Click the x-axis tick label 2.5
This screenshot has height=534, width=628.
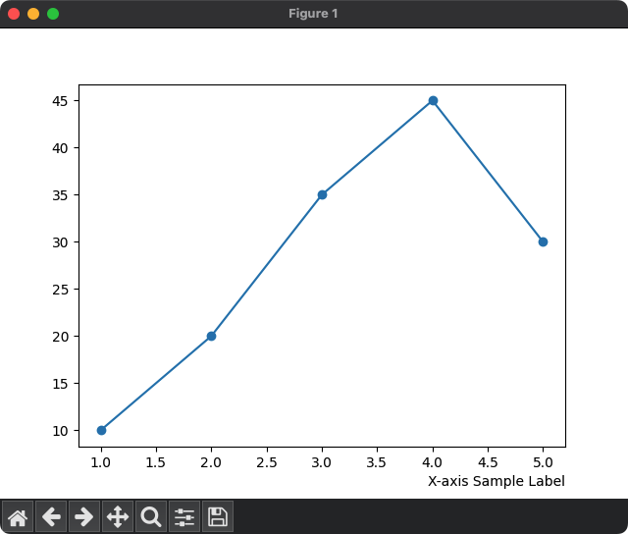point(267,462)
